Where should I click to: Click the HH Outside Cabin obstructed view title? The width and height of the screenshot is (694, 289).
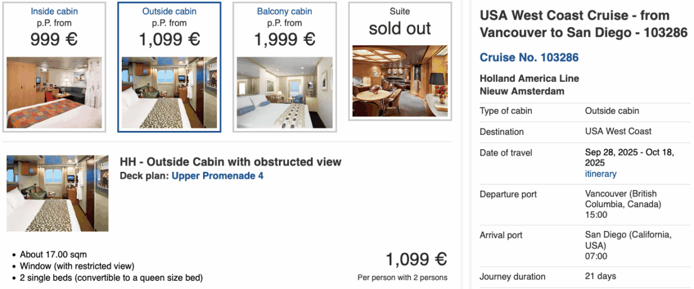[x=230, y=162]
